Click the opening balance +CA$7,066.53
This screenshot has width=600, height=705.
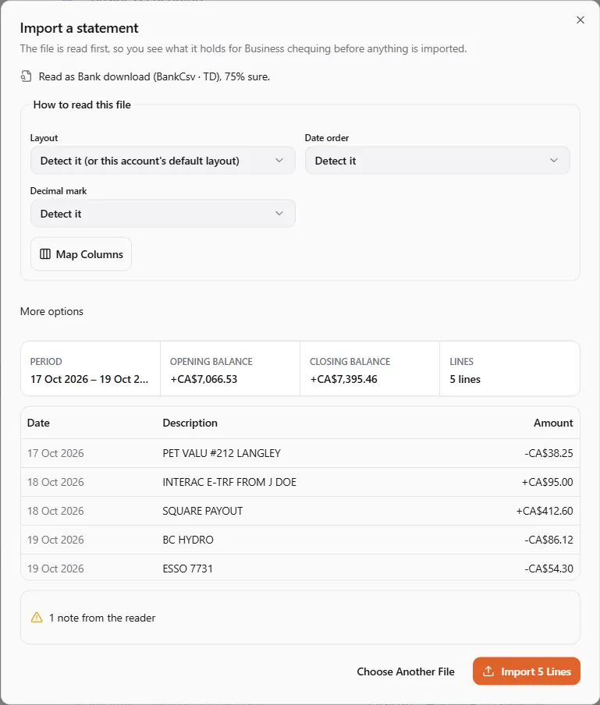point(204,379)
